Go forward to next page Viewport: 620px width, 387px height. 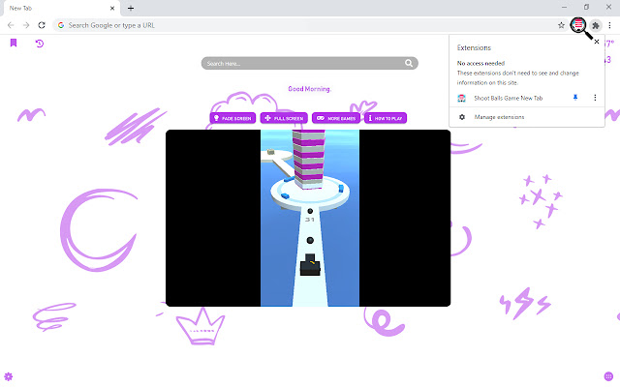point(26,25)
